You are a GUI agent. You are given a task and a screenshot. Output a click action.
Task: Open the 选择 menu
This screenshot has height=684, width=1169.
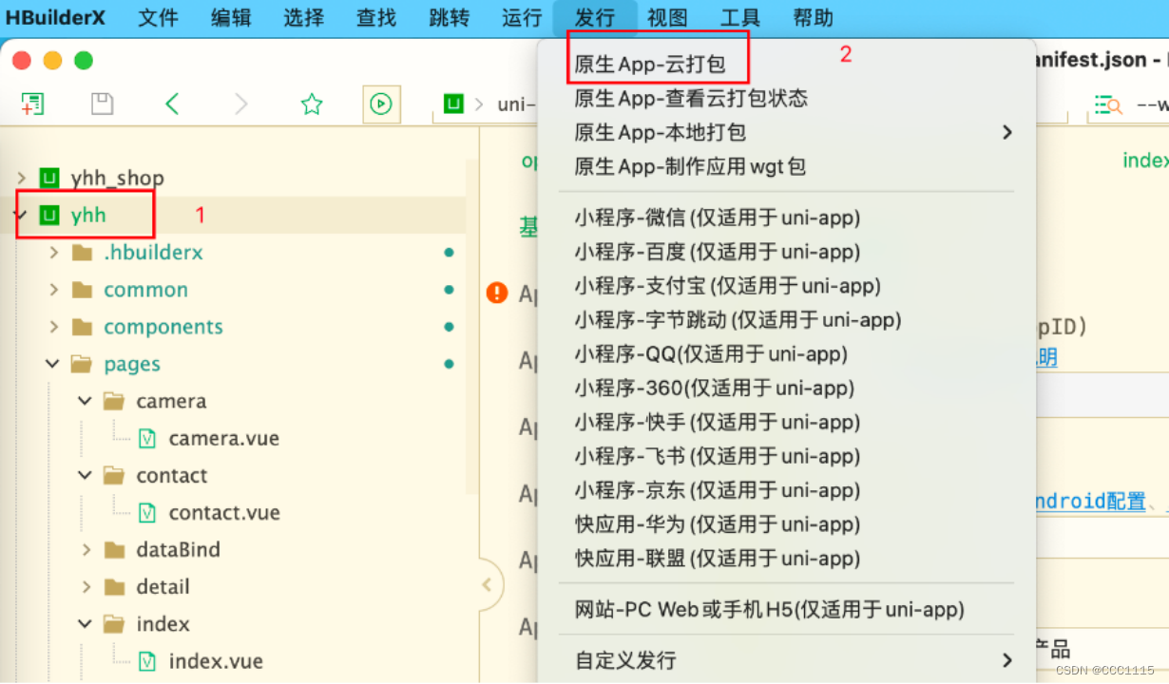tap(304, 17)
